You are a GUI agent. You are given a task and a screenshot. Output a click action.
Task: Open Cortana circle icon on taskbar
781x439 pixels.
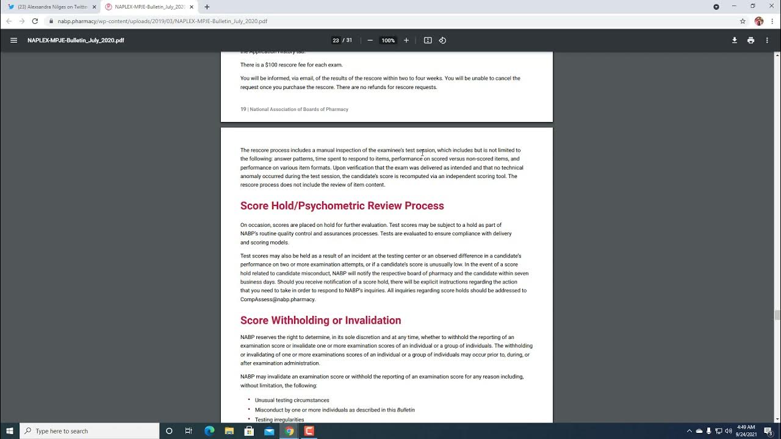(169, 431)
